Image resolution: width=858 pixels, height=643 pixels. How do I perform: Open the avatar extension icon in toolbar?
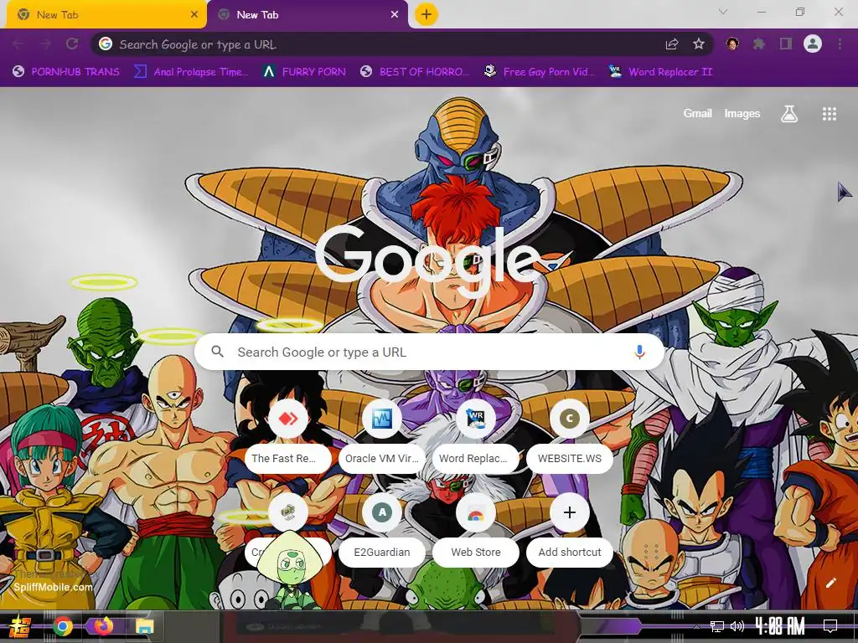pyautogui.click(x=732, y=44)
